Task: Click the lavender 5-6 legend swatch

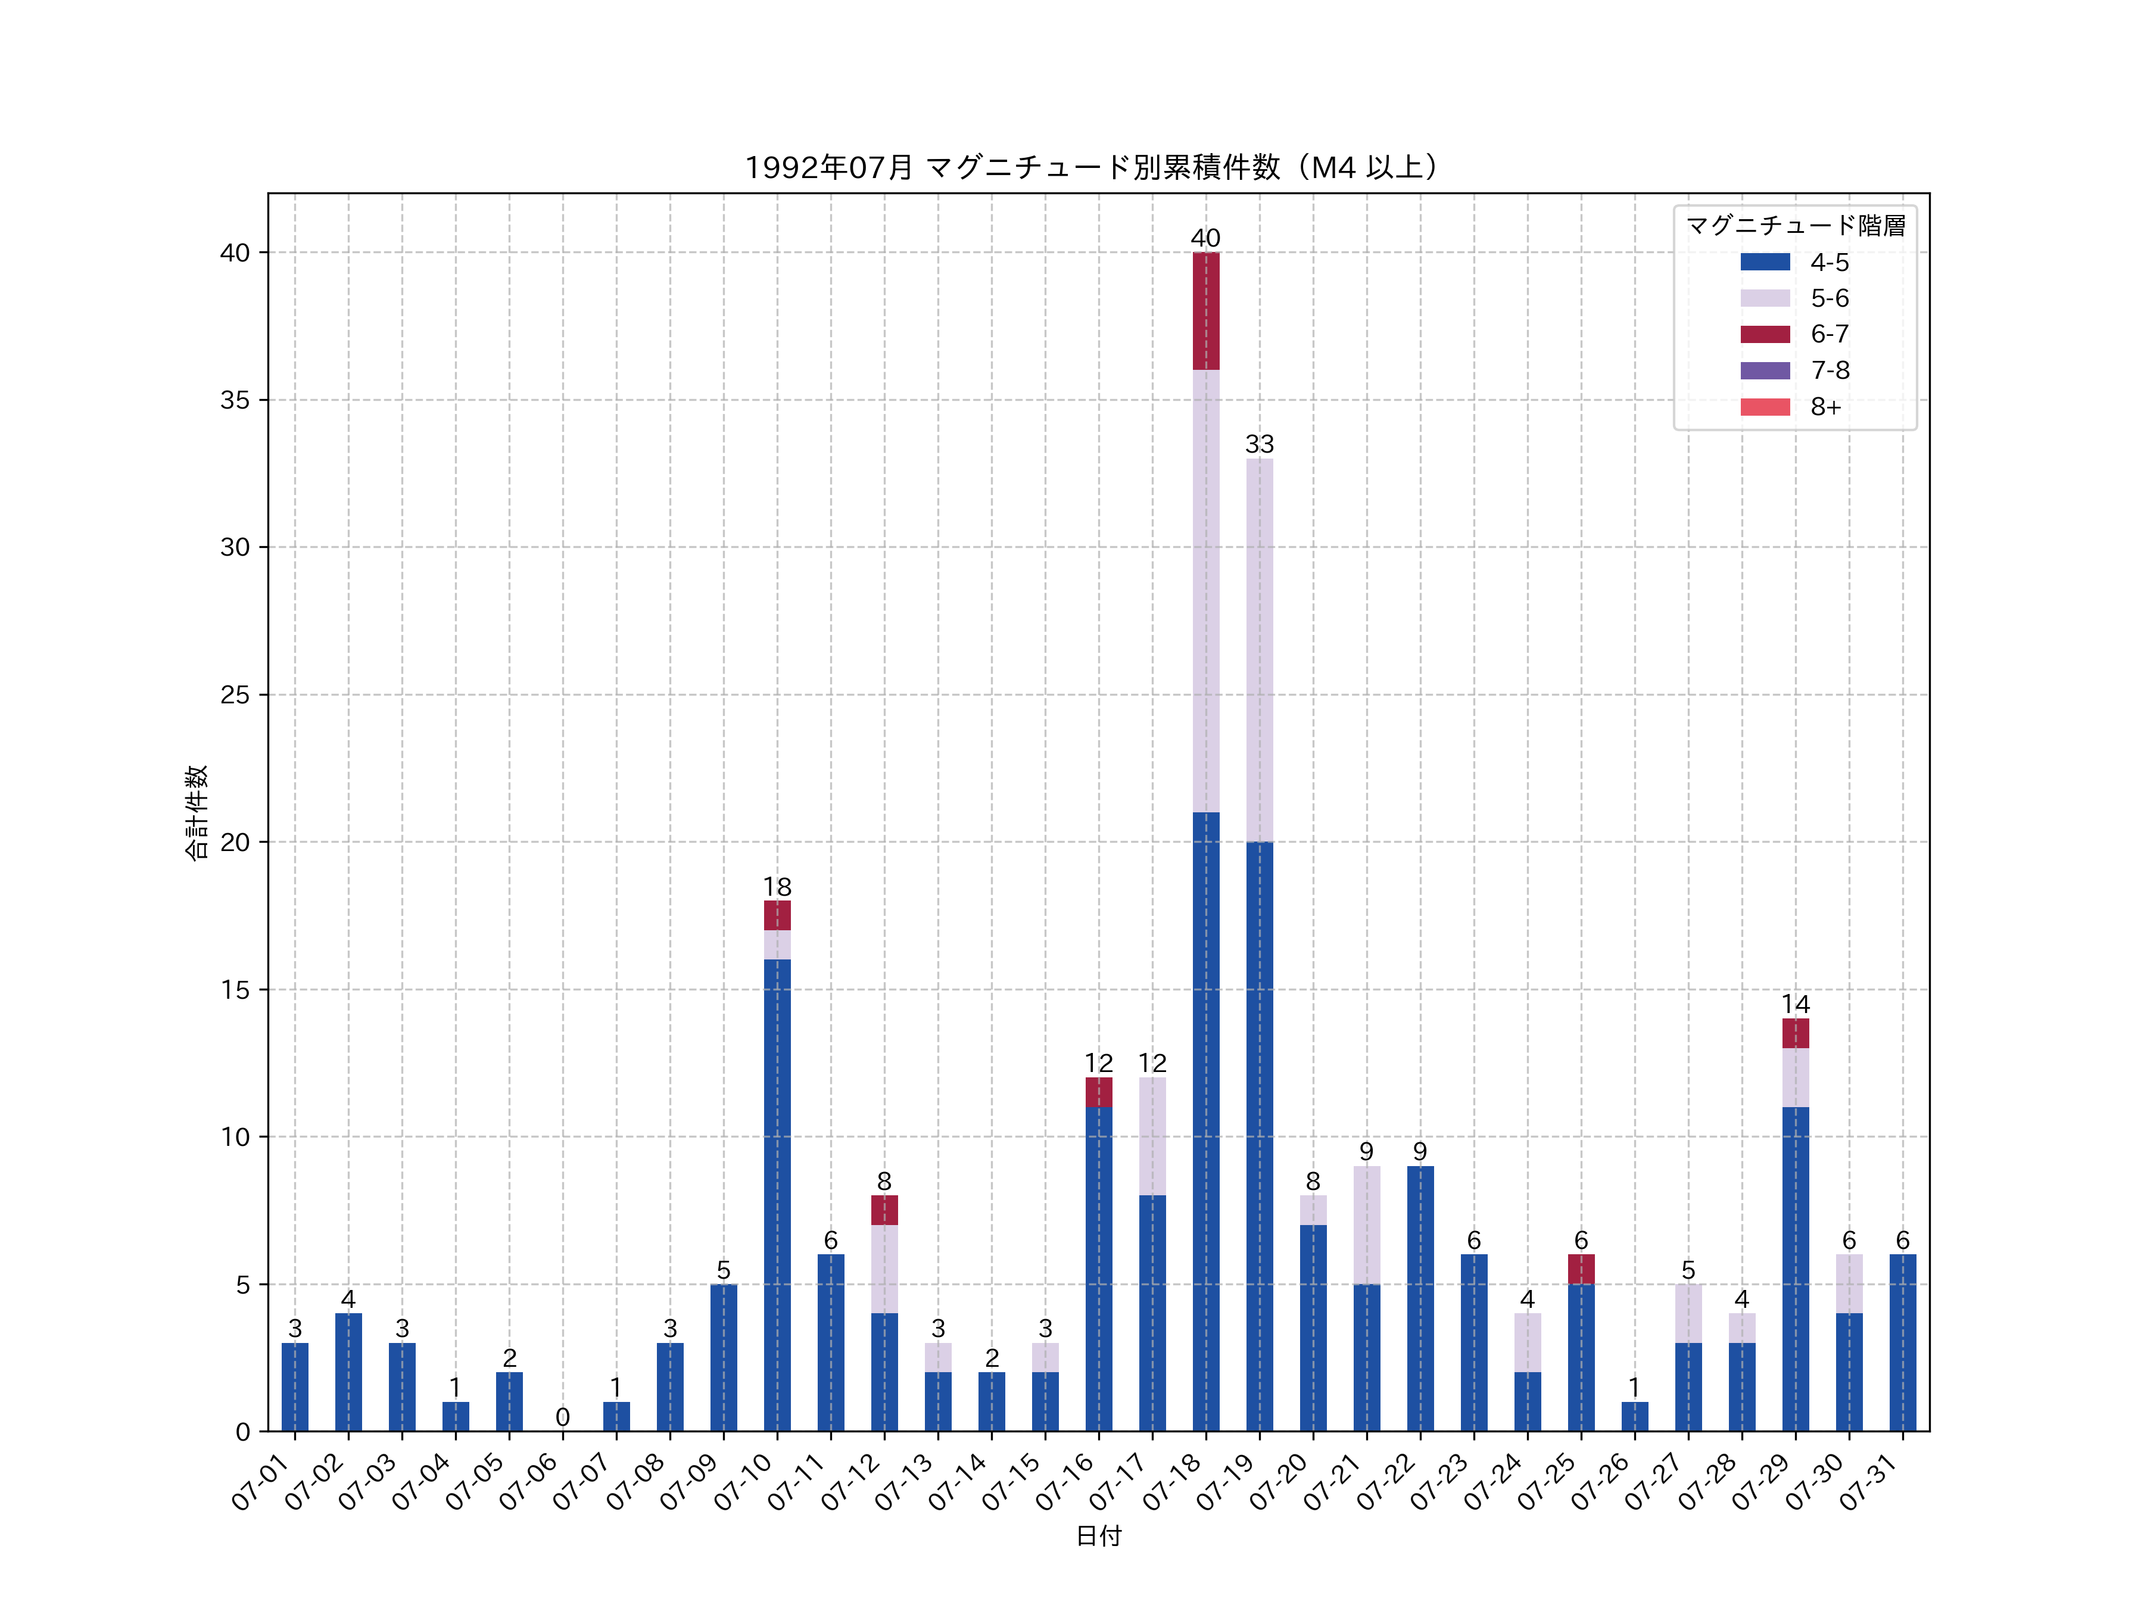Action: tap(1764, 298)
